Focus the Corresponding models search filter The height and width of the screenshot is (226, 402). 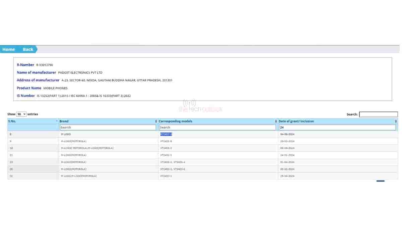pos(217,128)
